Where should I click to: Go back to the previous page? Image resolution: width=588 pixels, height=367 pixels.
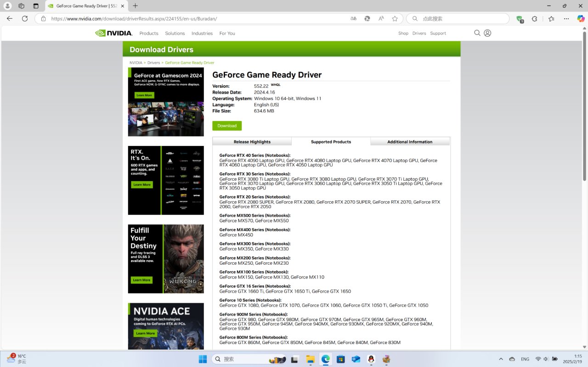[x=10, y=19]
